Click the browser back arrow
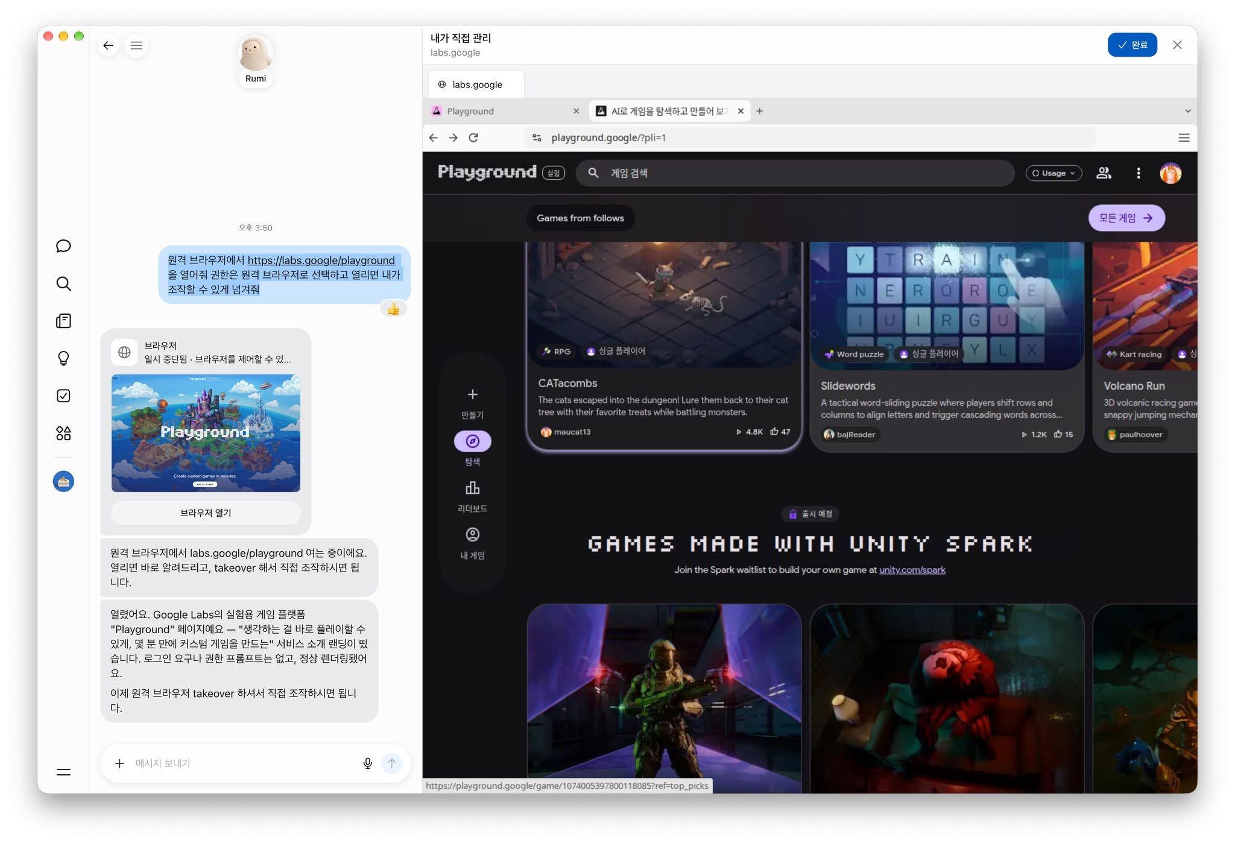This screenshot has width=1235, height=843. [x=433, y=137]
